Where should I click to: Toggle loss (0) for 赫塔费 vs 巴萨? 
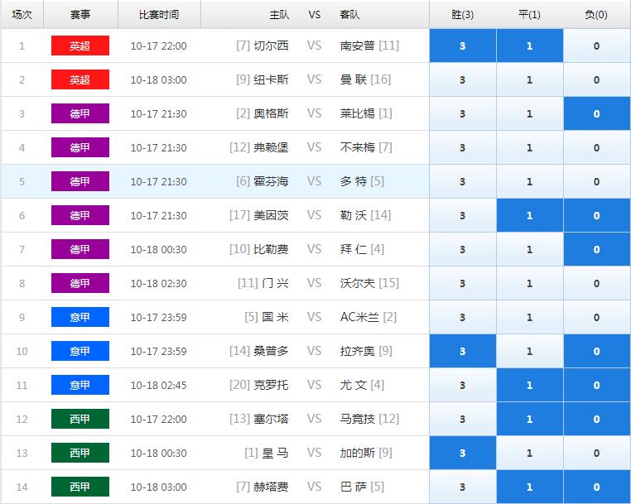pos(597,487)
